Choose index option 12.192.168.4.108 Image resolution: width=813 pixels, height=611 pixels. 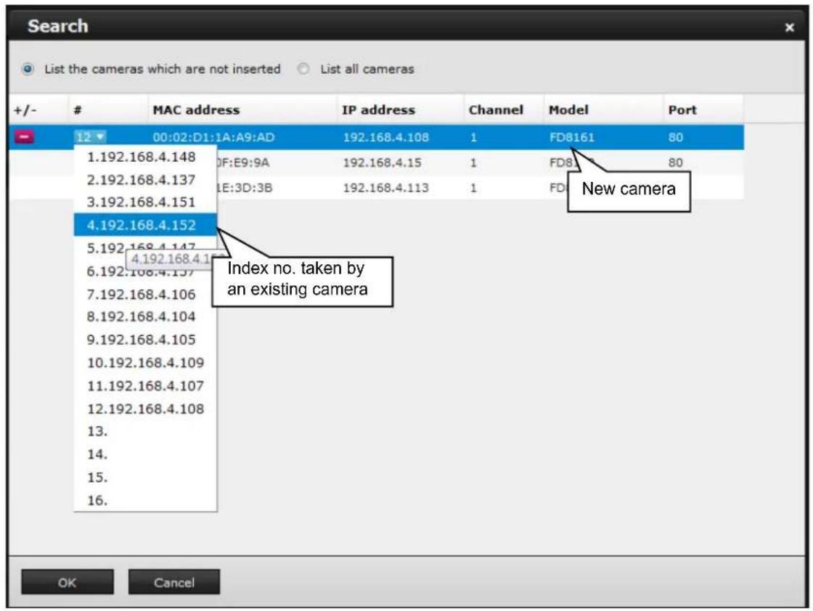click(145, 409)
